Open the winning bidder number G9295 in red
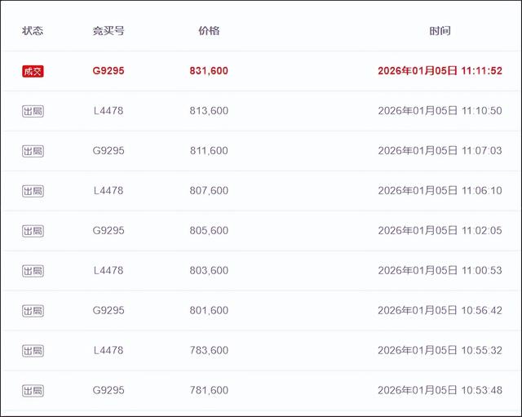Screen dimensions: 522x417 point(108,71)
